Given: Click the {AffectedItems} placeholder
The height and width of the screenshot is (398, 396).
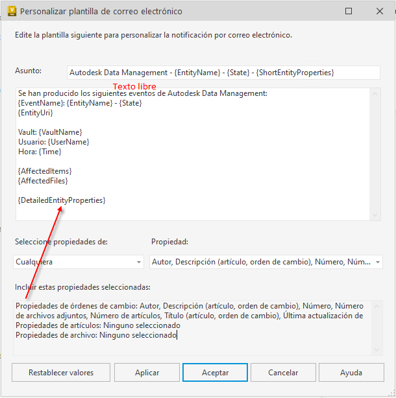Looking at the screenshot, I should pyautogui.click(x=45, y=171).
